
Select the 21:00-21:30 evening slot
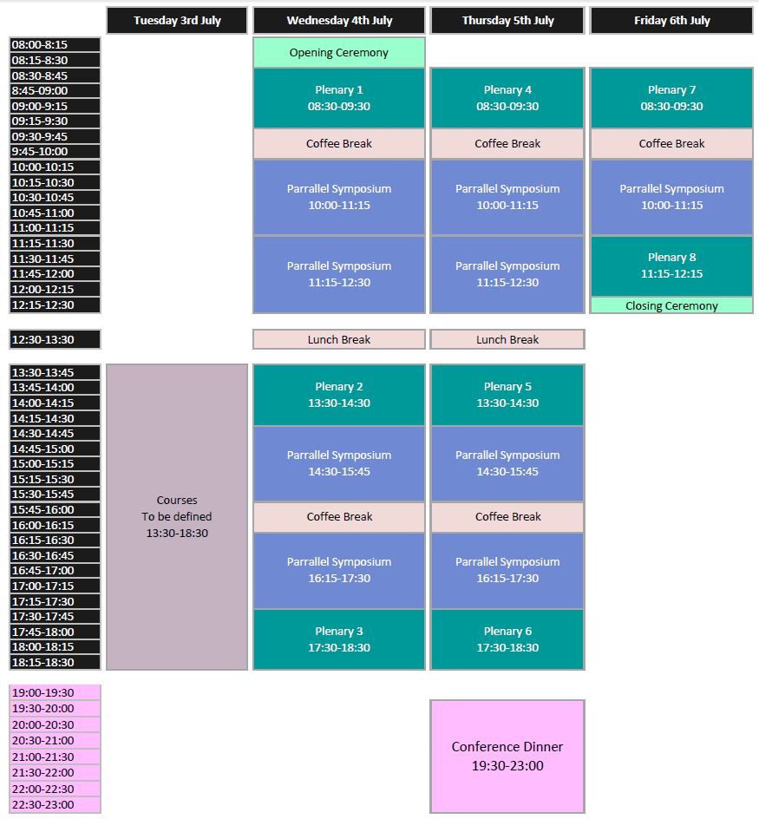[55, 757]
